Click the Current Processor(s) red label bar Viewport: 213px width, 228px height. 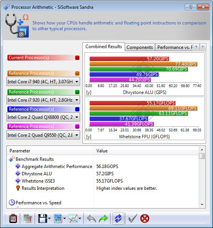tap(41, 58)
